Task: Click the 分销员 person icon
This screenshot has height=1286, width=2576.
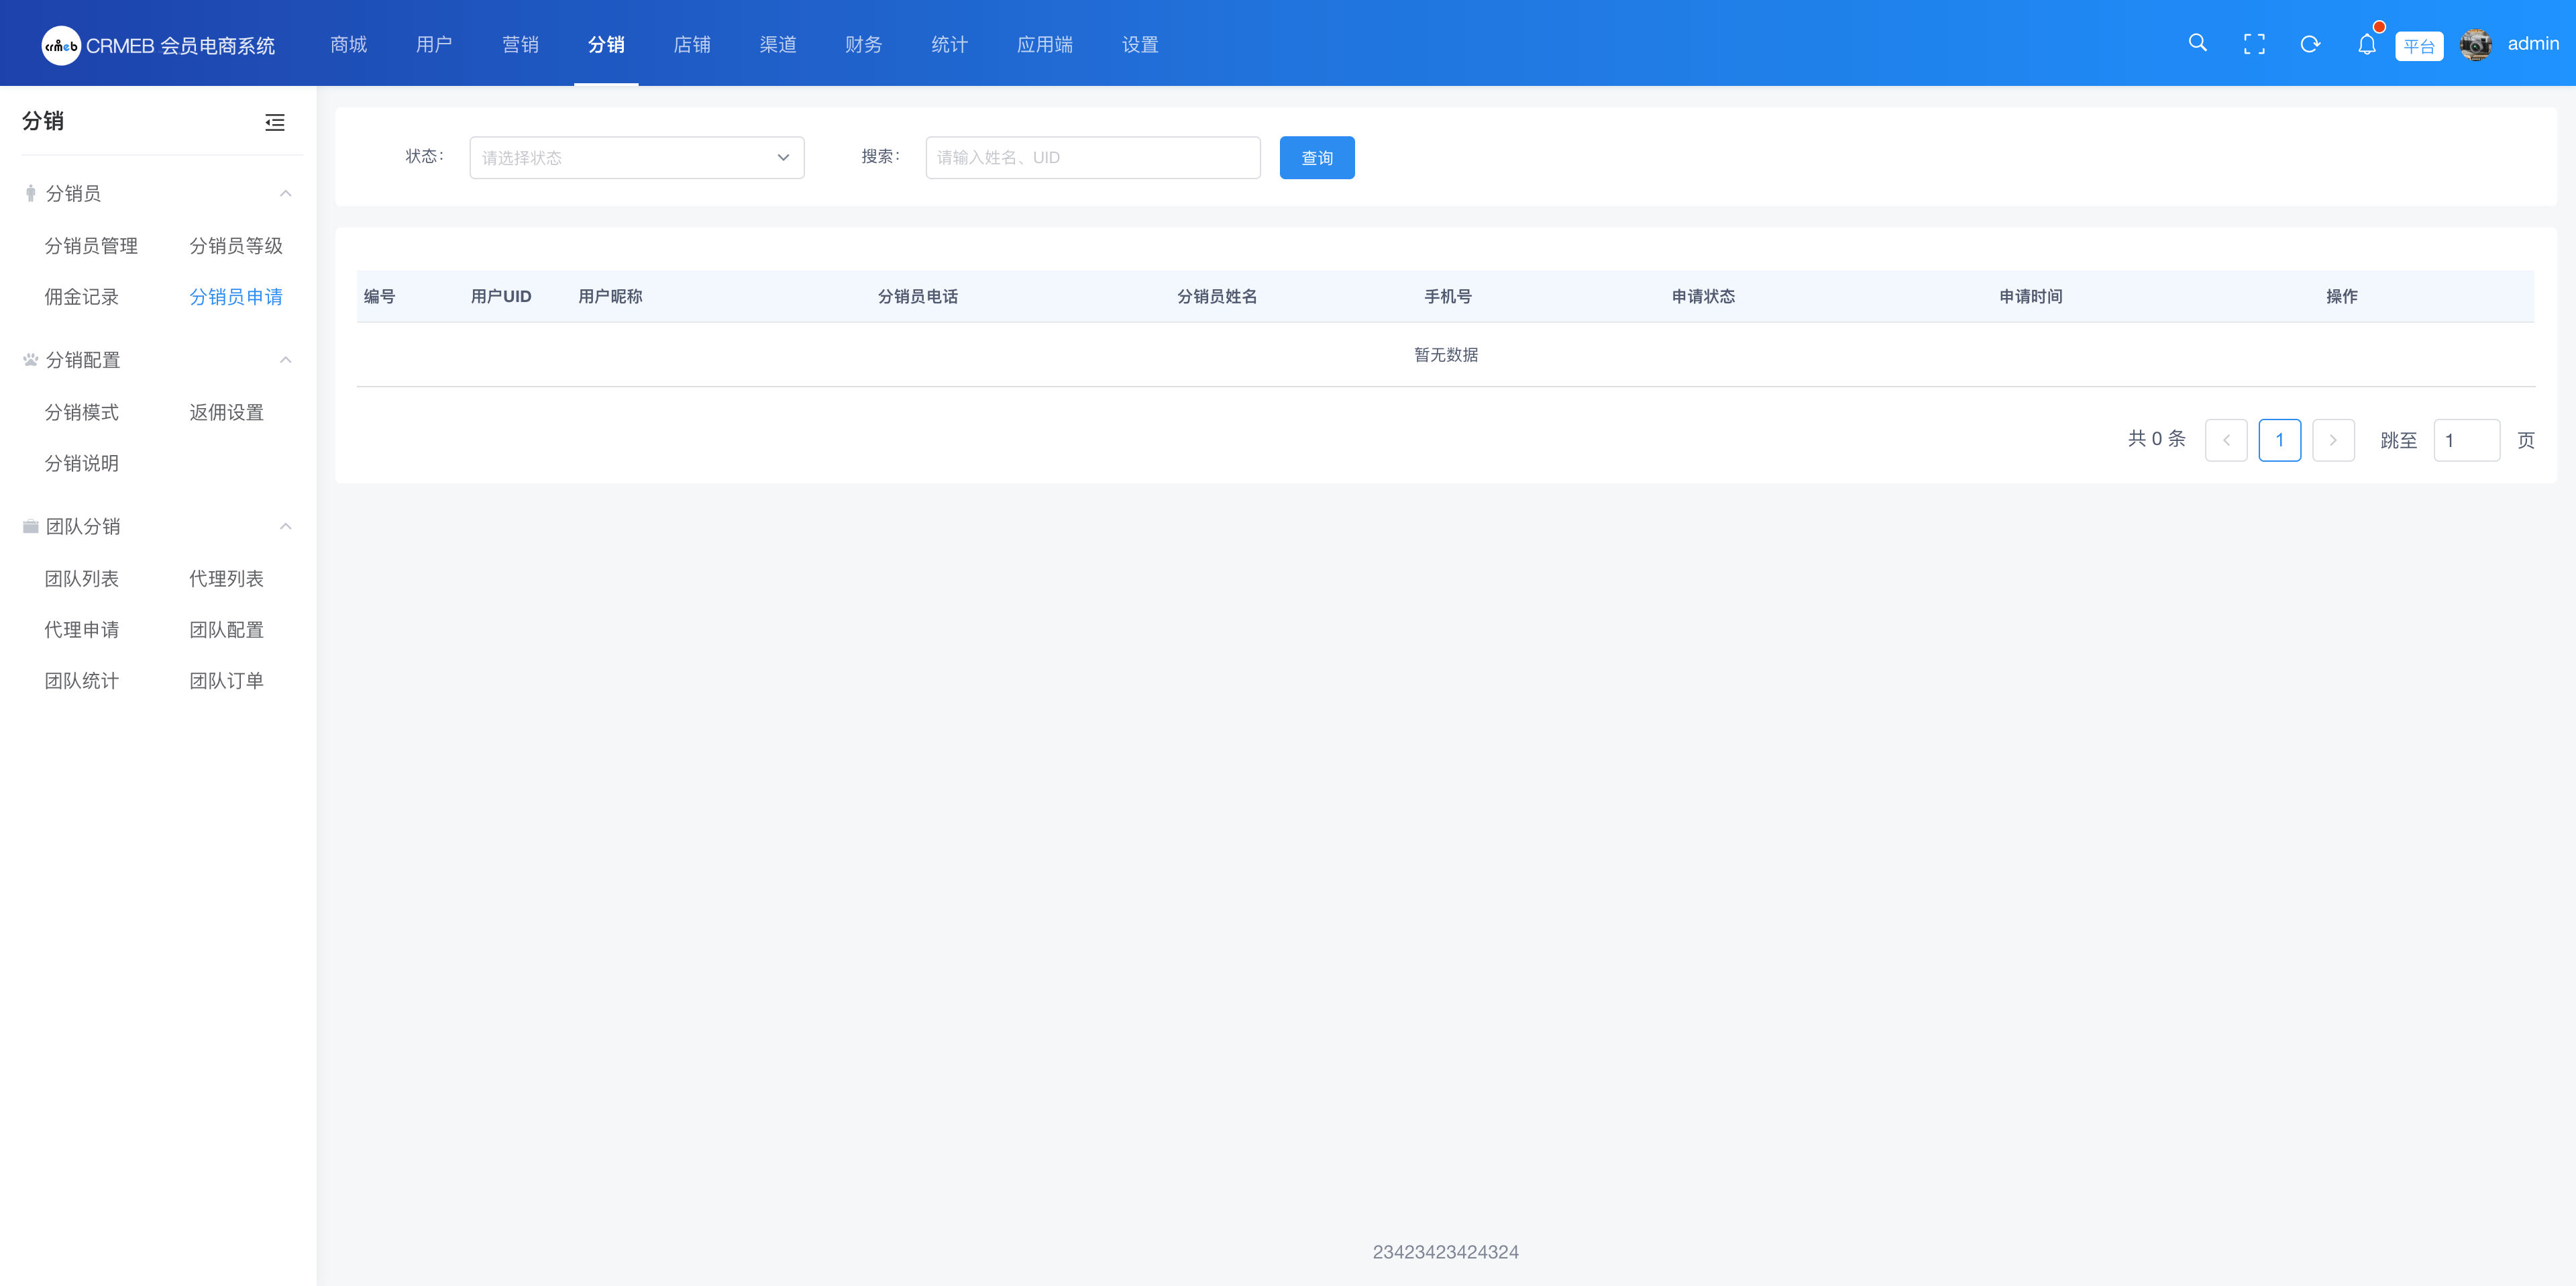Action: (x=31, y=193)
